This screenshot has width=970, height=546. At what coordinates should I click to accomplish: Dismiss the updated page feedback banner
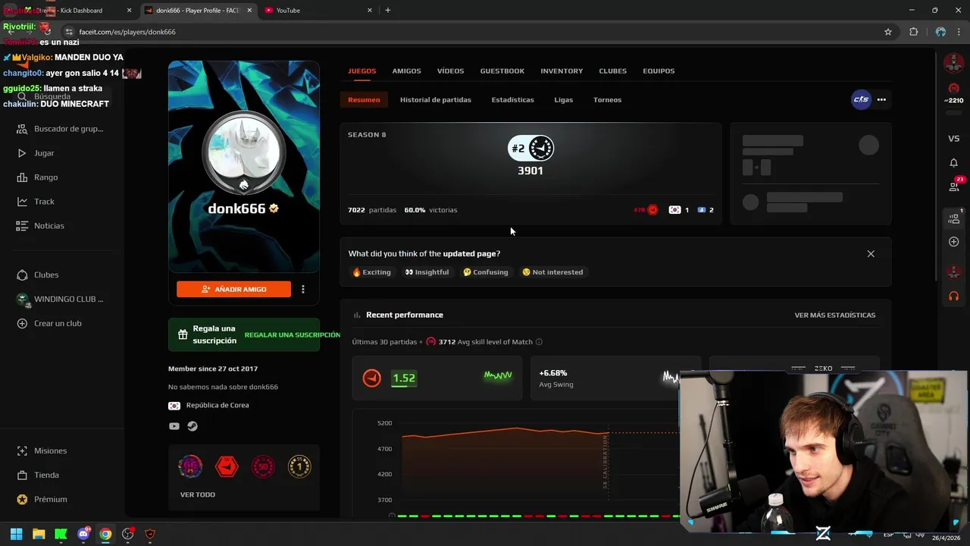coord(871,254)
